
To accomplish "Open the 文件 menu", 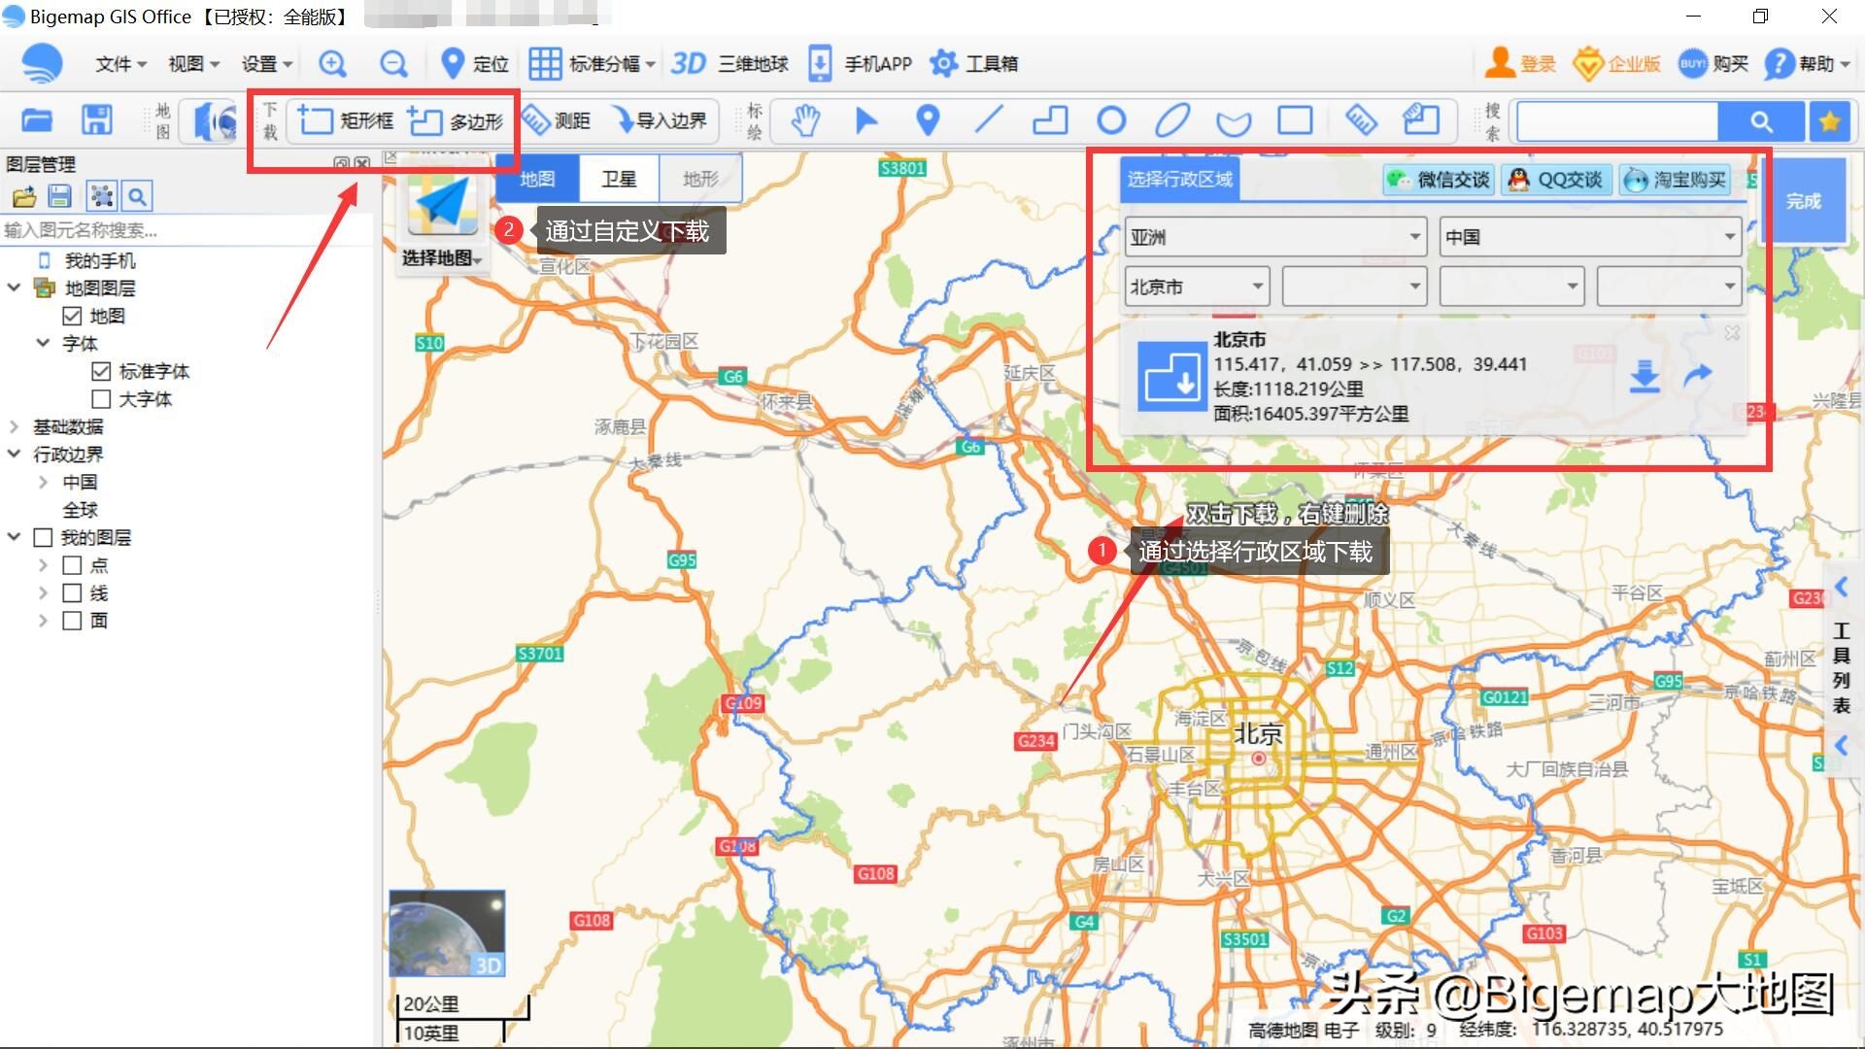I will point(119,64).
